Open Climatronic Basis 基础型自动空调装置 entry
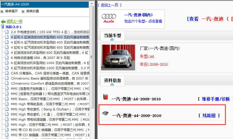Viewport: 233px width, 139px height. tap(50, 78)
